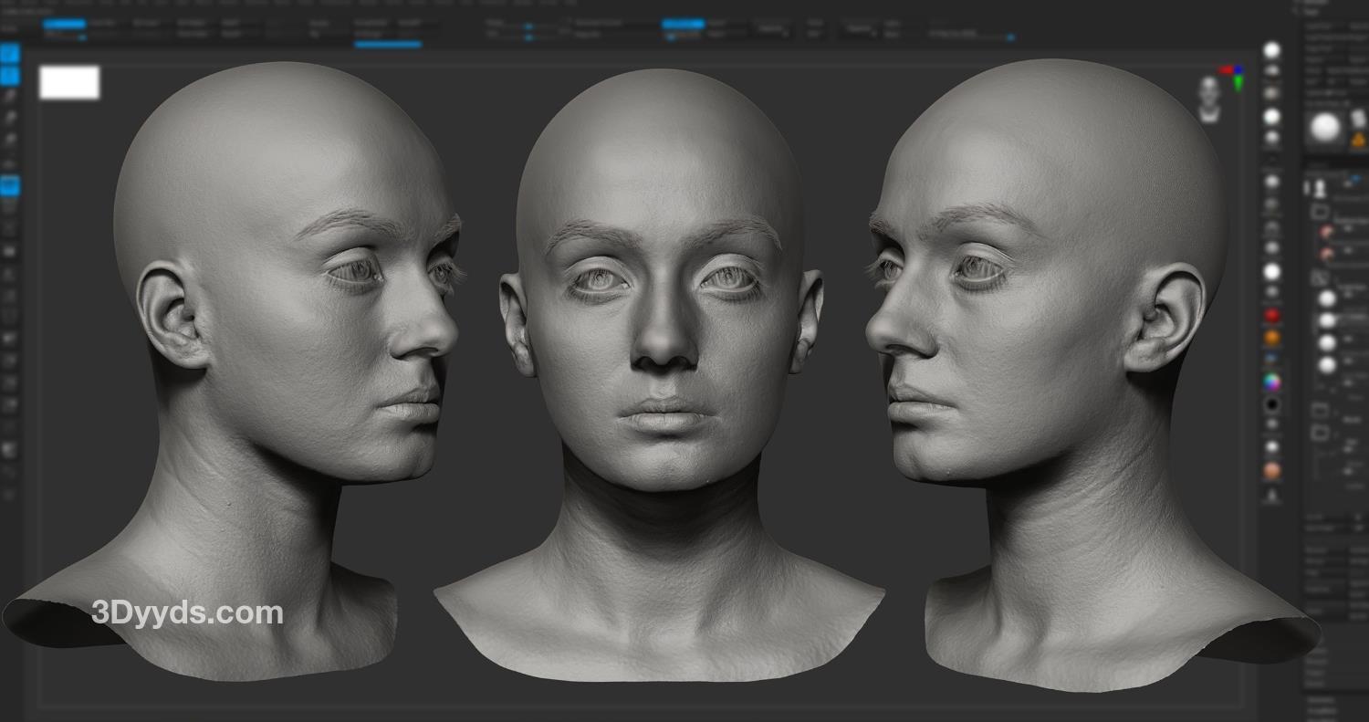
Task: Pick the orange material sphere below the red one
Action: coord(1271,338)
